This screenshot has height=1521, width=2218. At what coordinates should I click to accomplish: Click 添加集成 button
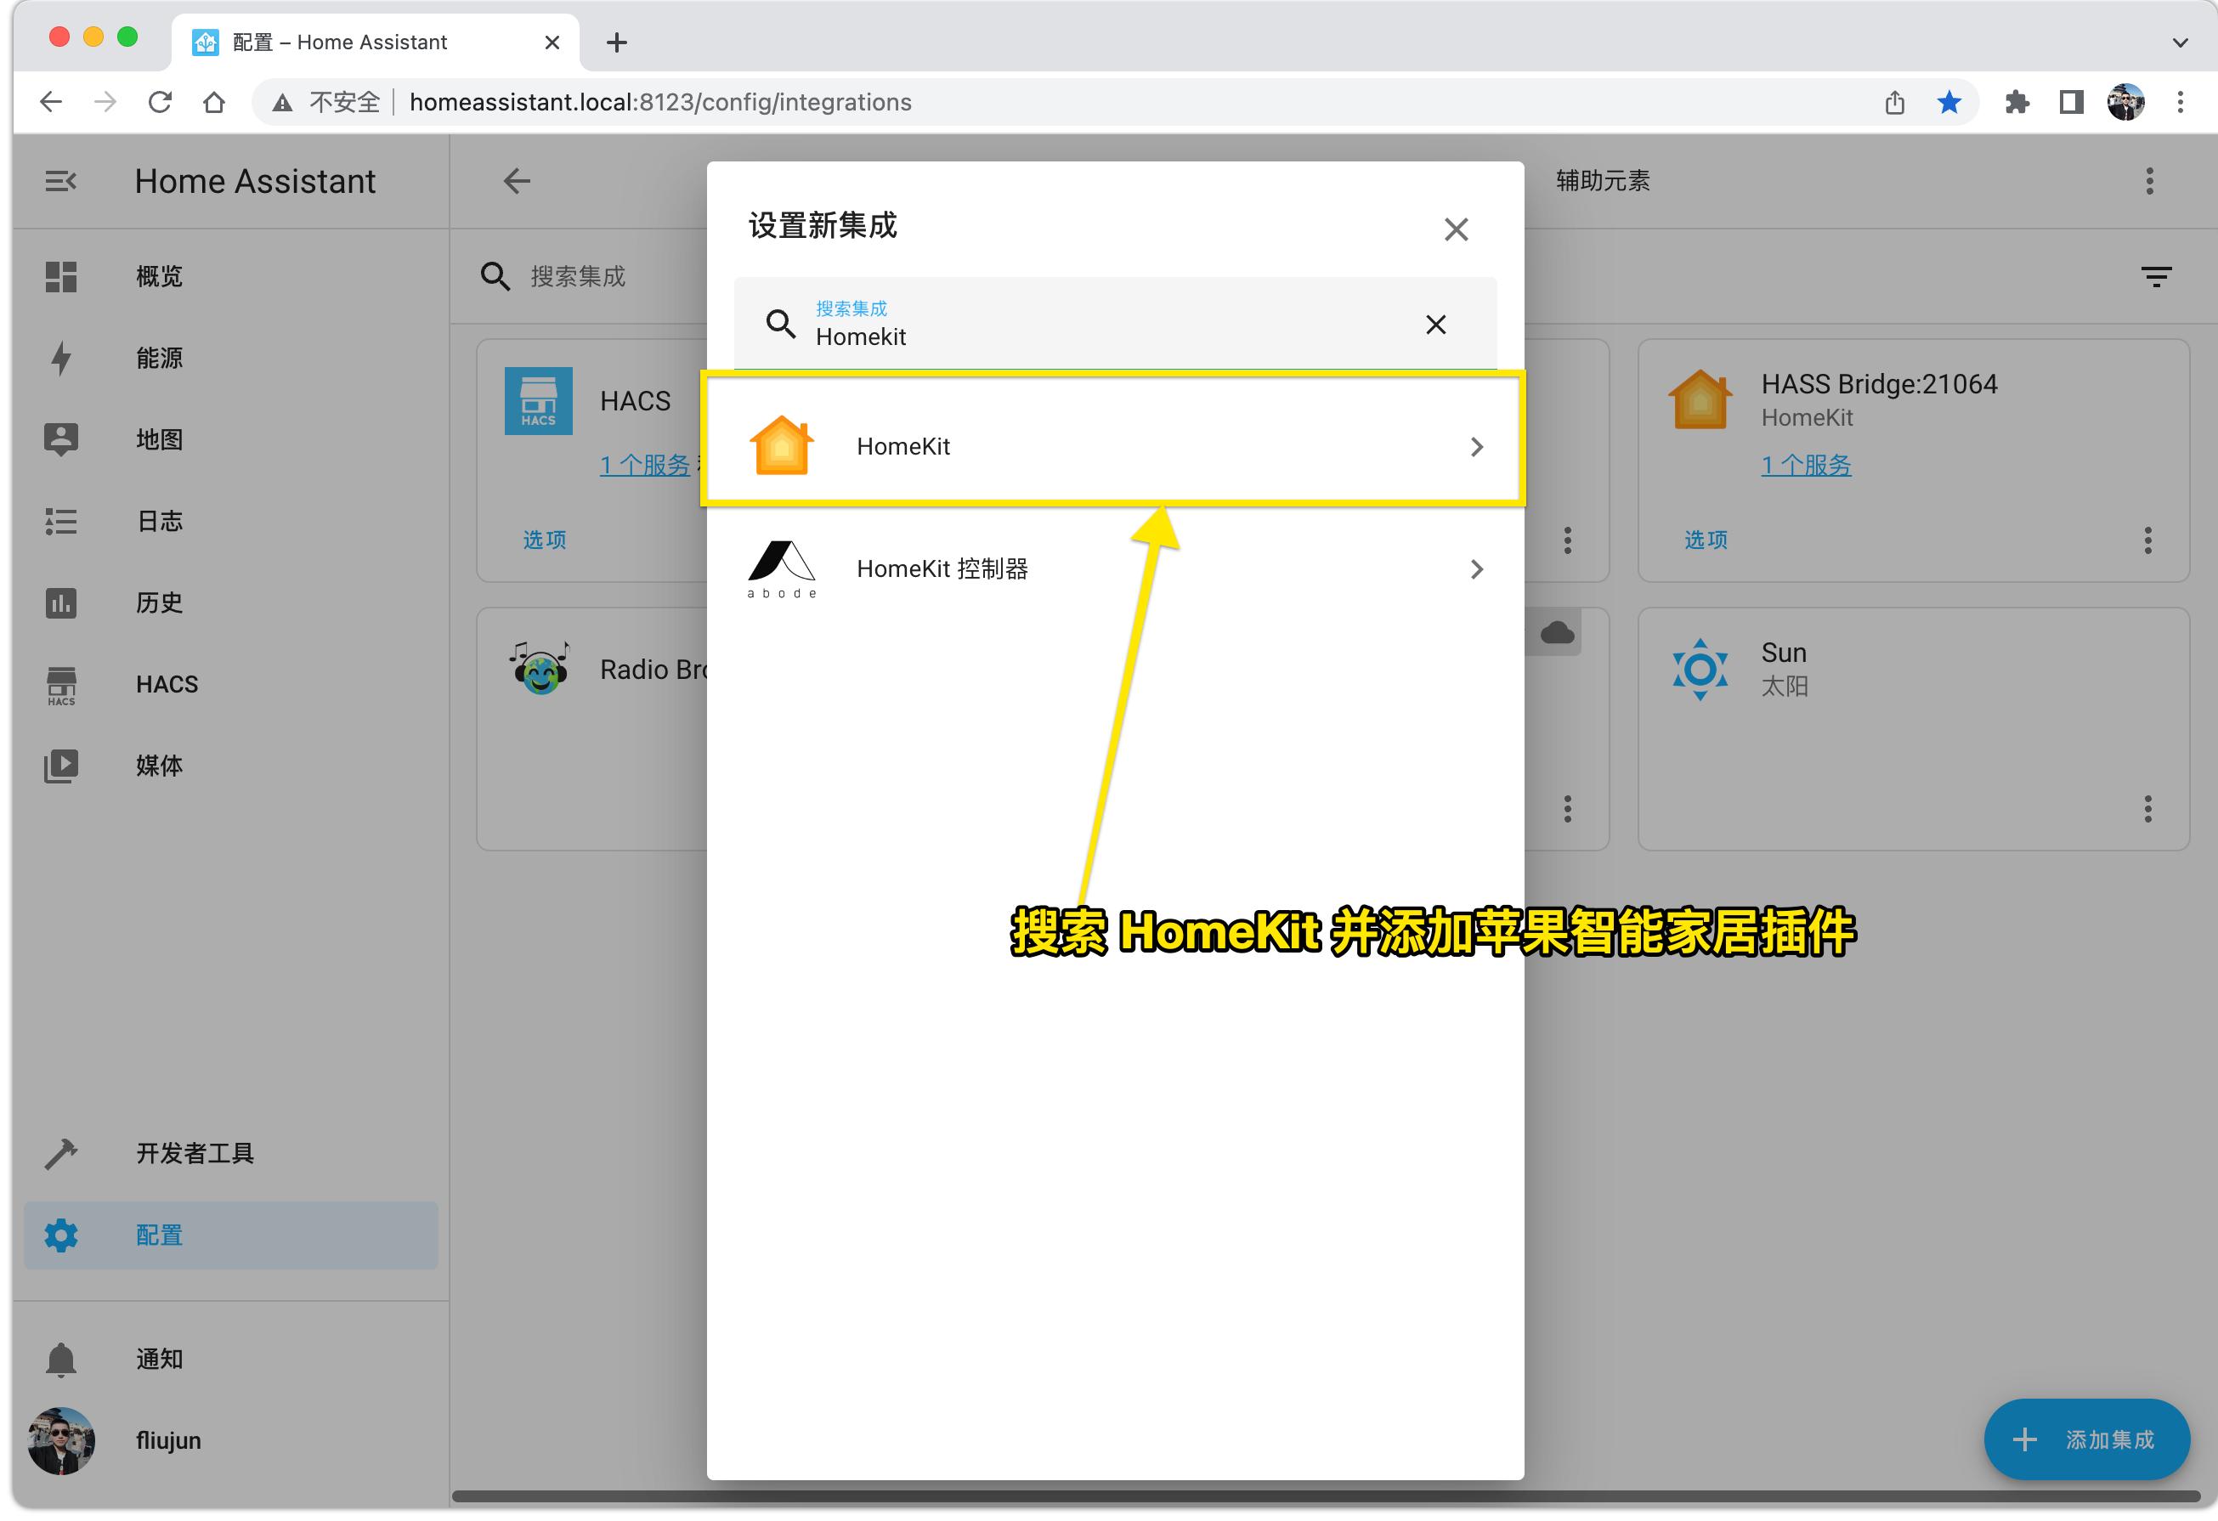(x=2086, y=1439)
